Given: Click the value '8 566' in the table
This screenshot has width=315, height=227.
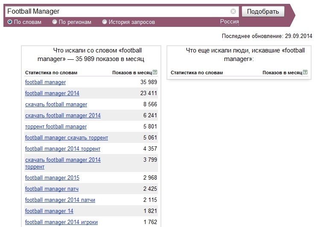Looking at the screenshot, I should [150, 104].
